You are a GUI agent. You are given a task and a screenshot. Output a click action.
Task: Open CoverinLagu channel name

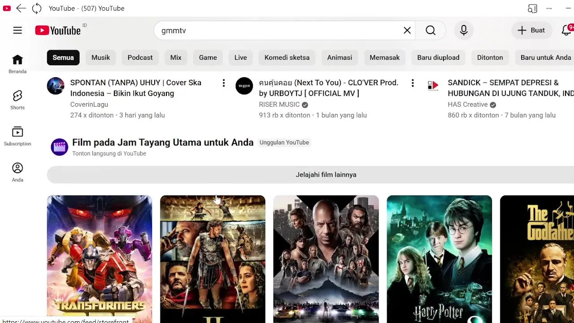(89, 105)
